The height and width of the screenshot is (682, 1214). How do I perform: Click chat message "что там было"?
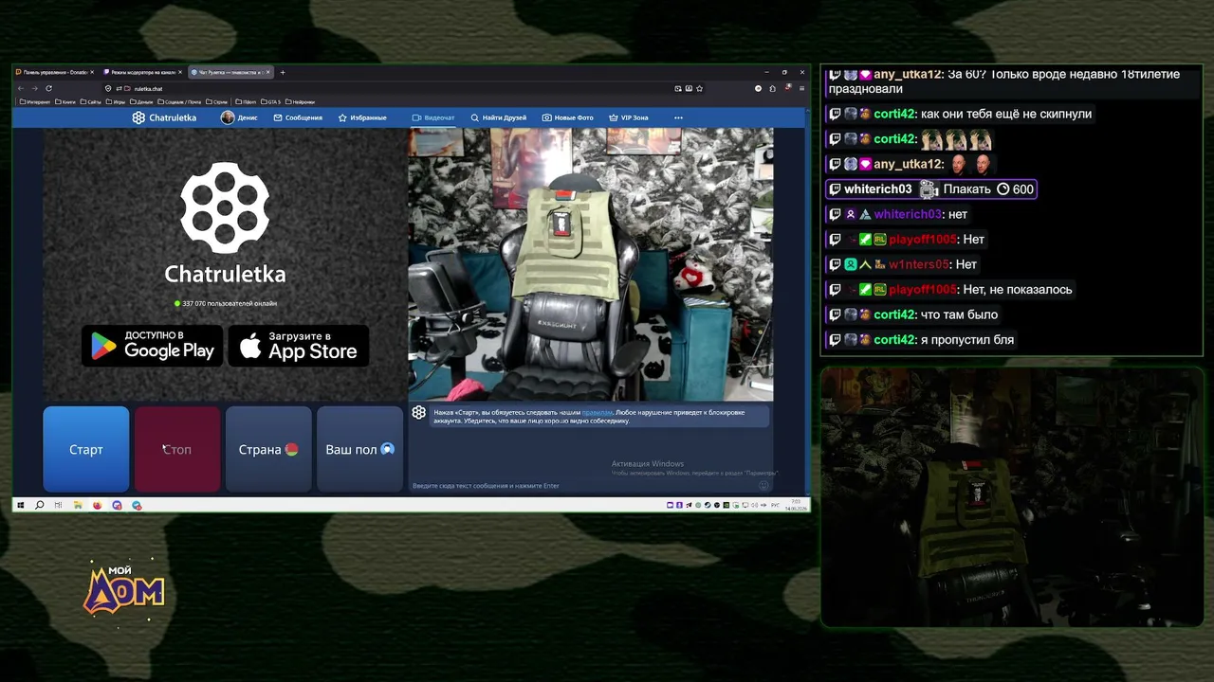[959, 314]
